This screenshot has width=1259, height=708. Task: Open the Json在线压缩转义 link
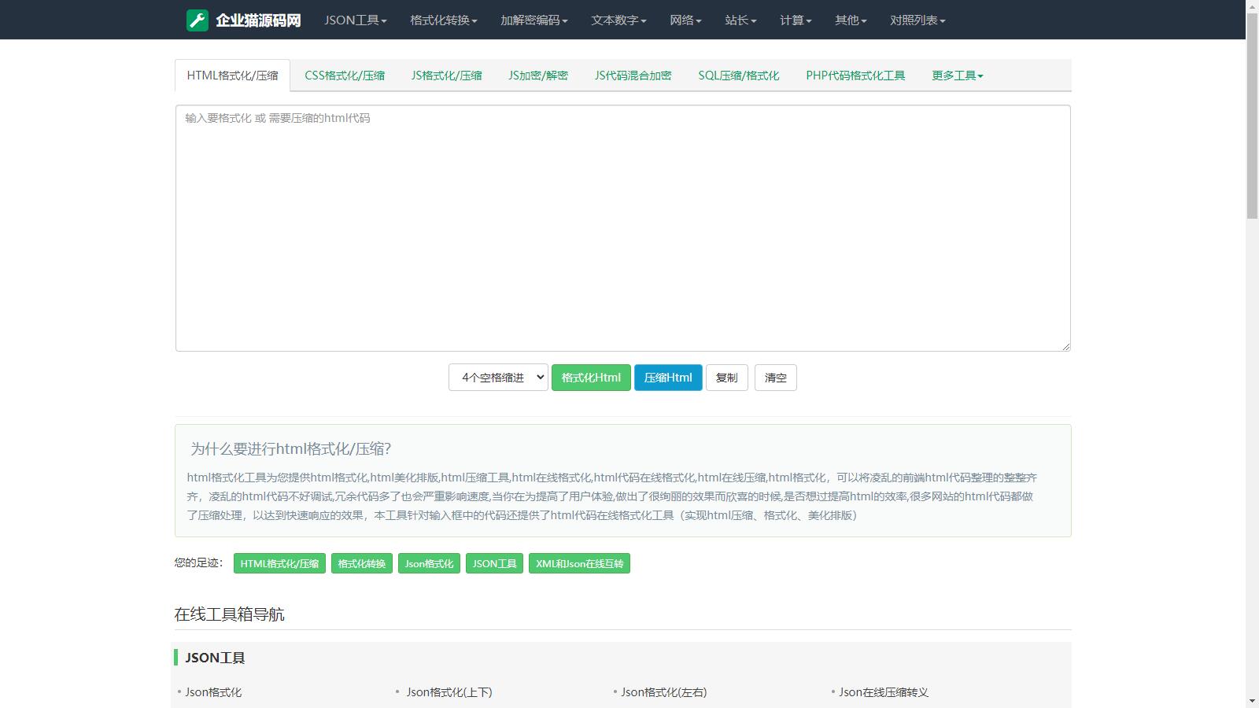click(883, 692)
